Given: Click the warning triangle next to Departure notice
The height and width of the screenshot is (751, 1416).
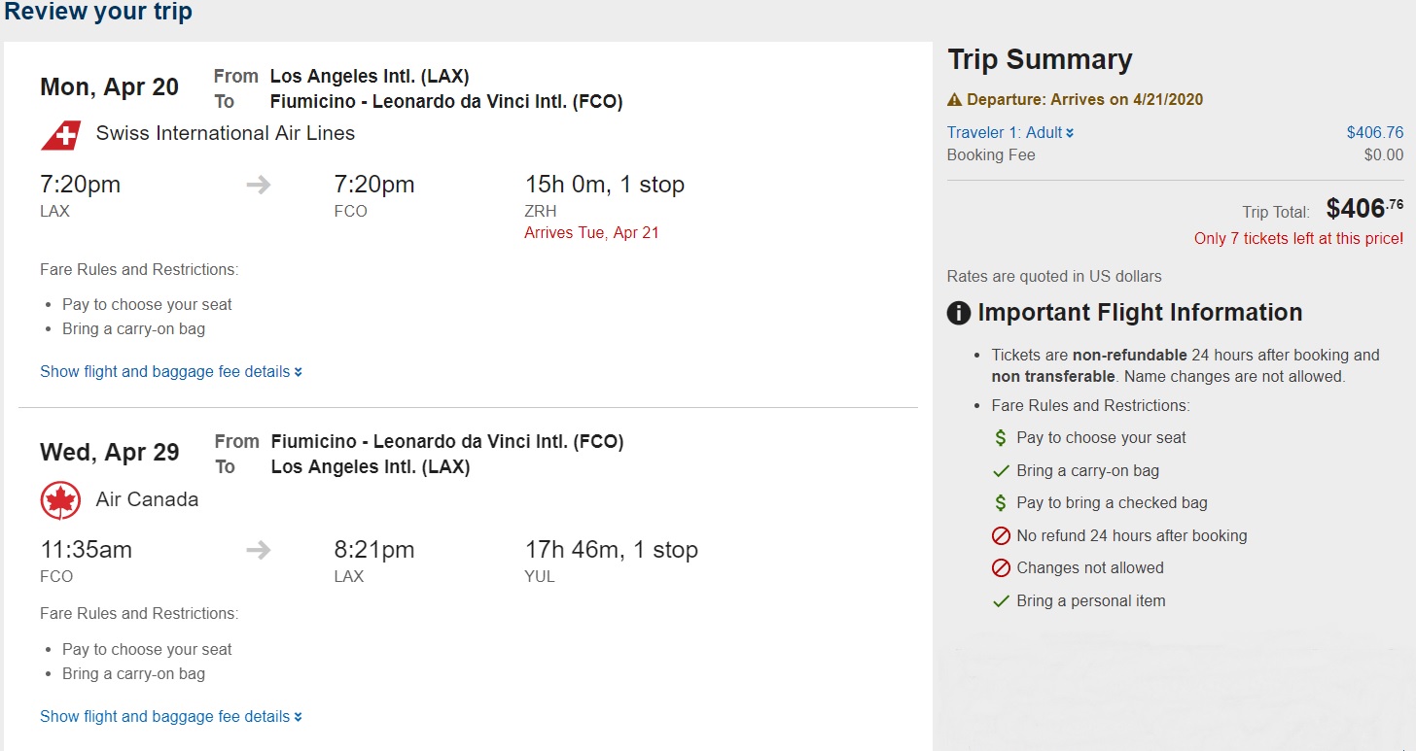Looking at the screenshot, I should [954, 99].
